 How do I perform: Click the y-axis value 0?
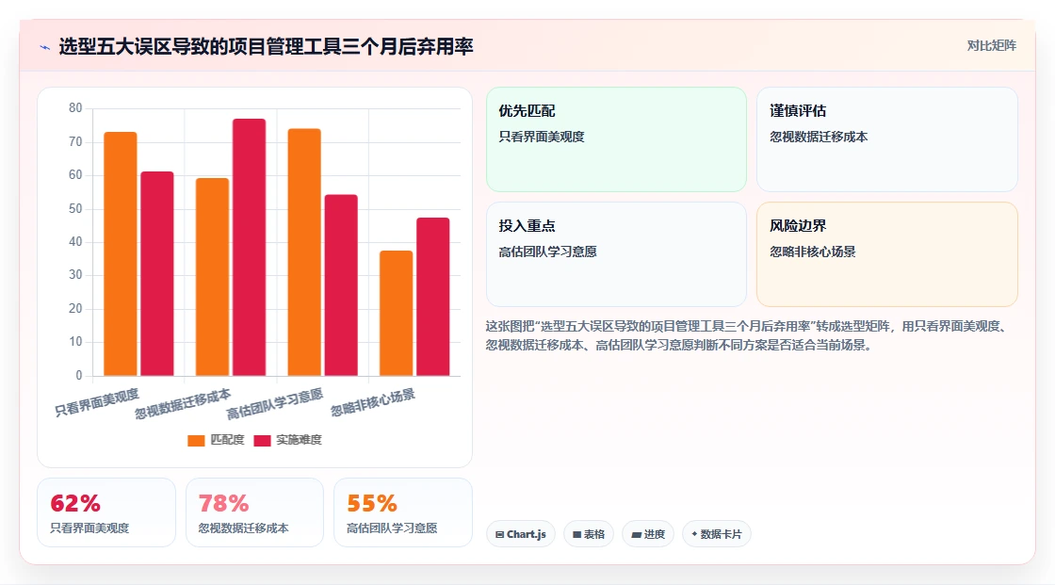[x=79, y=375]
